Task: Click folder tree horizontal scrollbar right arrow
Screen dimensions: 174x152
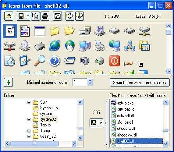Action: coord(74,144)
